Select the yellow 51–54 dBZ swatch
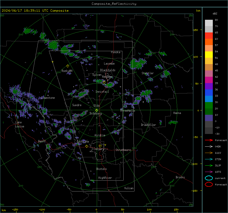Viewport: 228px width, 213px height. tap(209, 55)
